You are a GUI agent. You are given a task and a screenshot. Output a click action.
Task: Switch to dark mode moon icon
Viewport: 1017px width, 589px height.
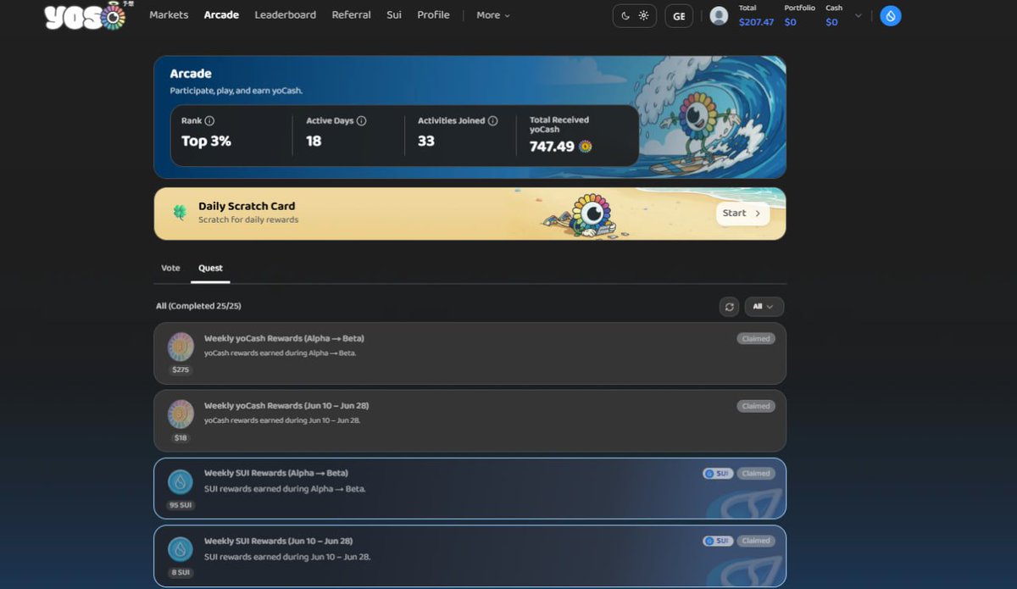[x=625, y=16]
